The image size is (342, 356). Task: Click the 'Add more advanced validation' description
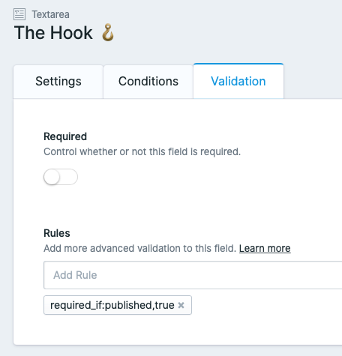pos(139,248)
